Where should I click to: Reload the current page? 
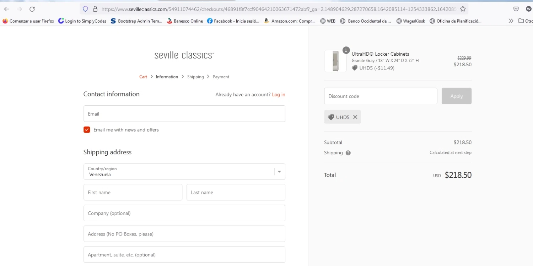[32, 9]
